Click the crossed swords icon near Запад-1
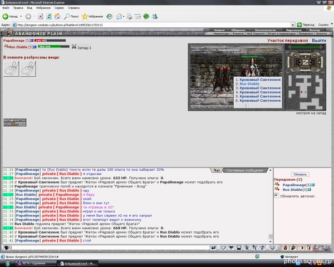Screen dimensions: 334x267 coord(74,46)
